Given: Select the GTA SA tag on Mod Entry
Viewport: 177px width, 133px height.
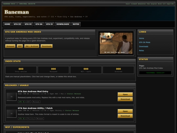Looking at the screenshot, I should point(22,102).
